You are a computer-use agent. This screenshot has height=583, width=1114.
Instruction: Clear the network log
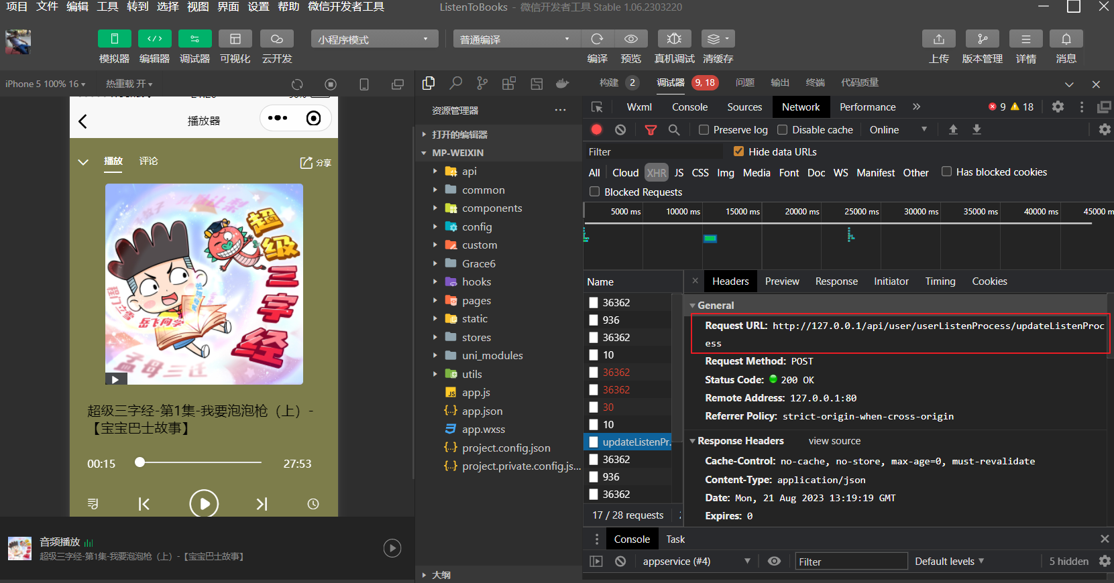620,129
